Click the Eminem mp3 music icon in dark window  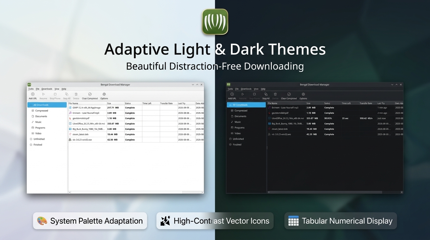pos(270,107)
